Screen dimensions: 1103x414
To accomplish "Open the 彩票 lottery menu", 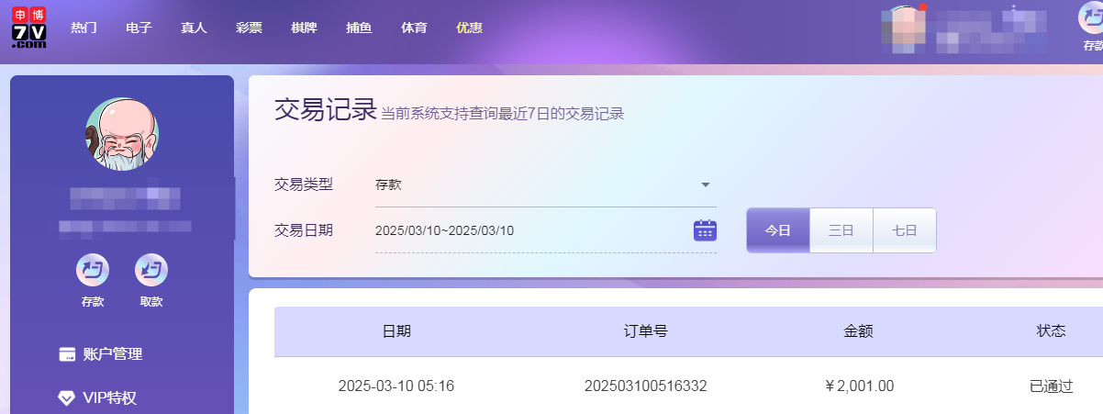I will point(249,28).
